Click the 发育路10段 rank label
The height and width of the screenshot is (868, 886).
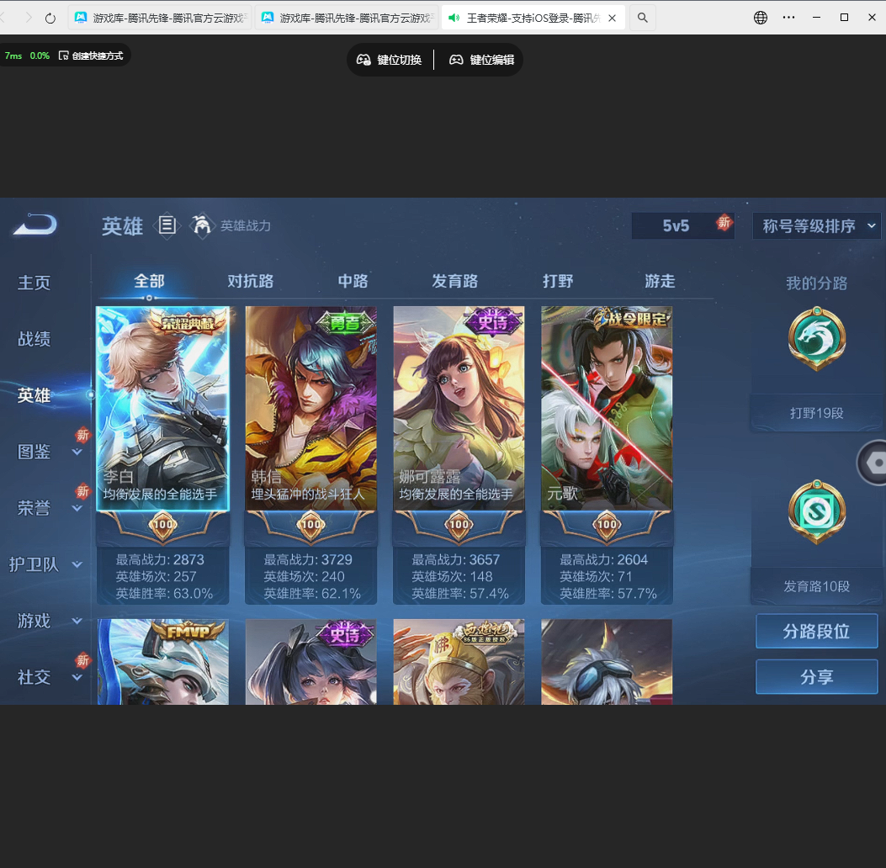[816, 586]
